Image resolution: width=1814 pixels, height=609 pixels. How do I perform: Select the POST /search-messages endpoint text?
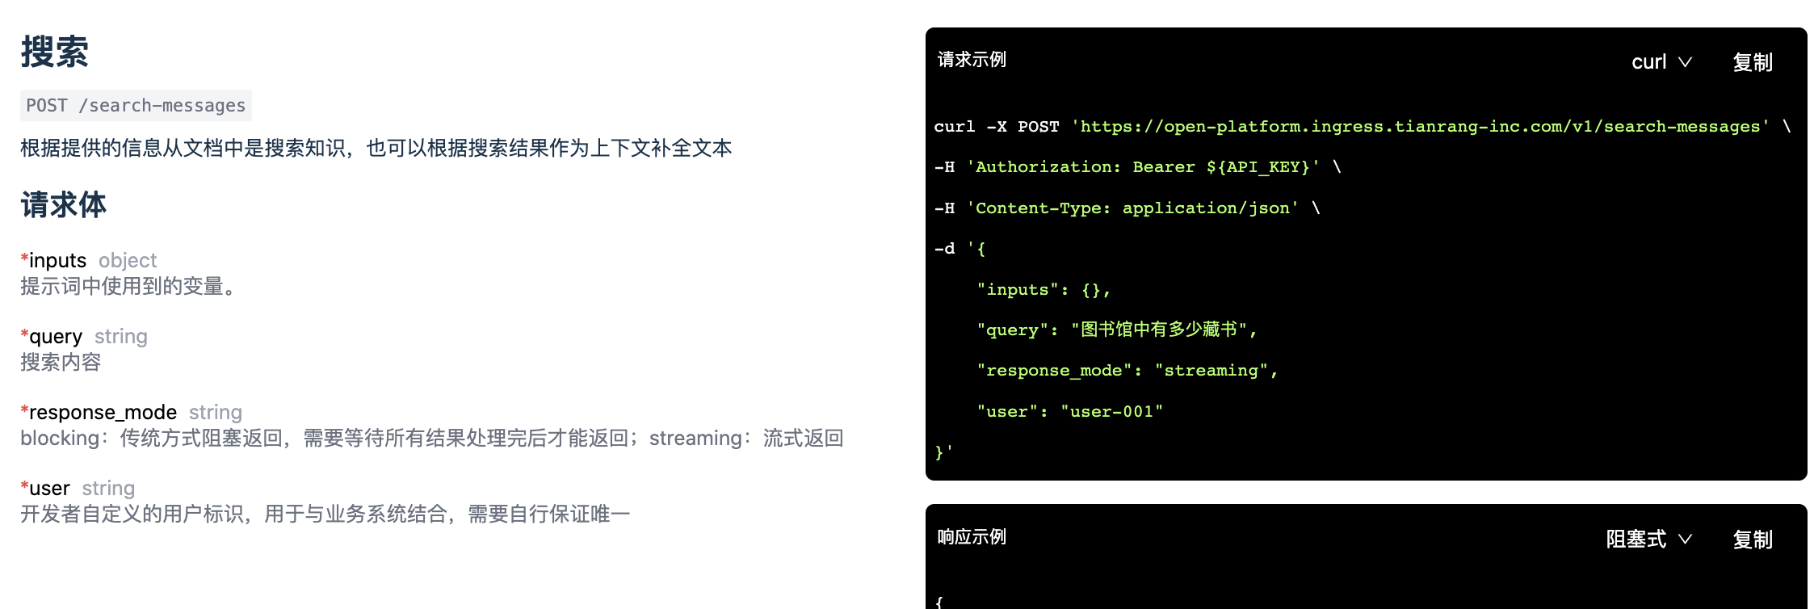(136, 105)
